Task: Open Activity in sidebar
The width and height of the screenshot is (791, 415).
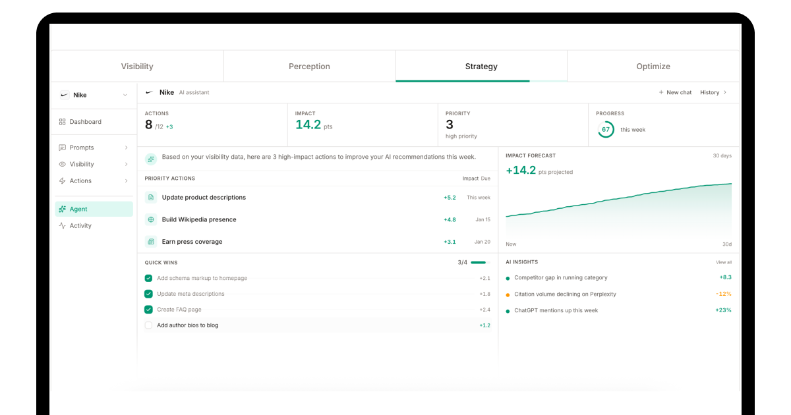Action: click(x=94, y=225)
